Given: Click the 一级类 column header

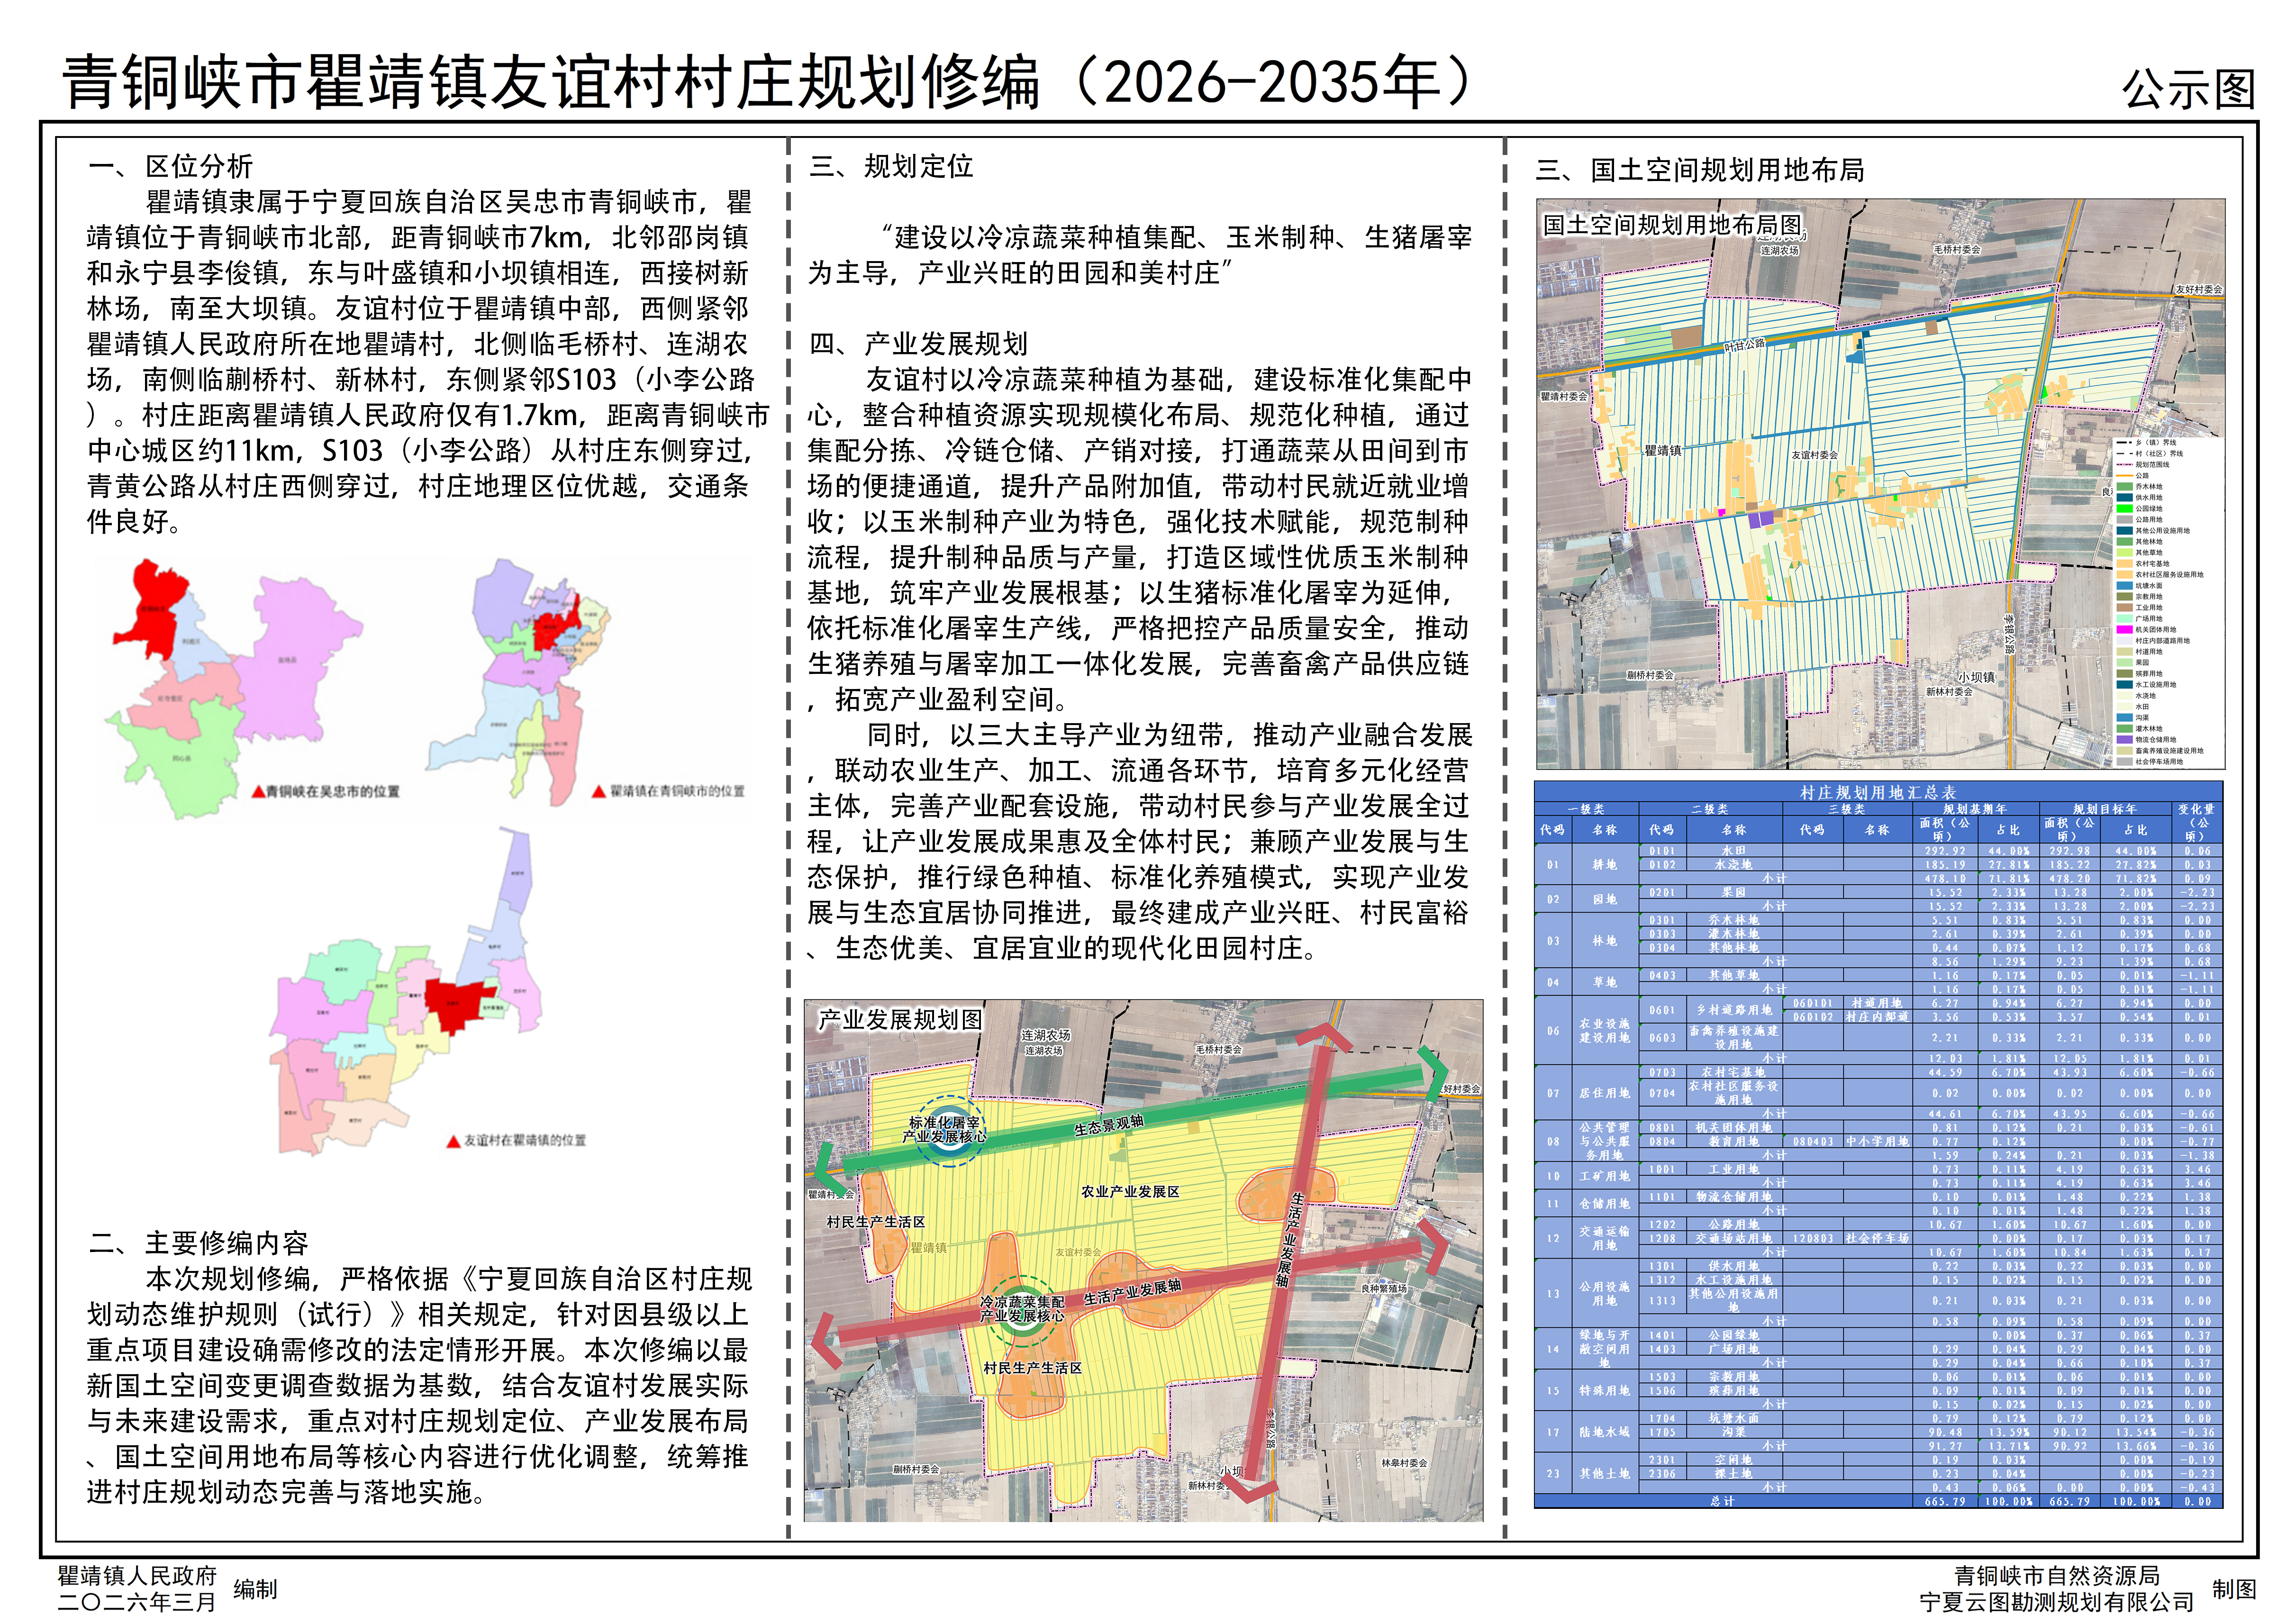Looking at the screenshot, I should pyautogui.click(x=1586, y=809).
